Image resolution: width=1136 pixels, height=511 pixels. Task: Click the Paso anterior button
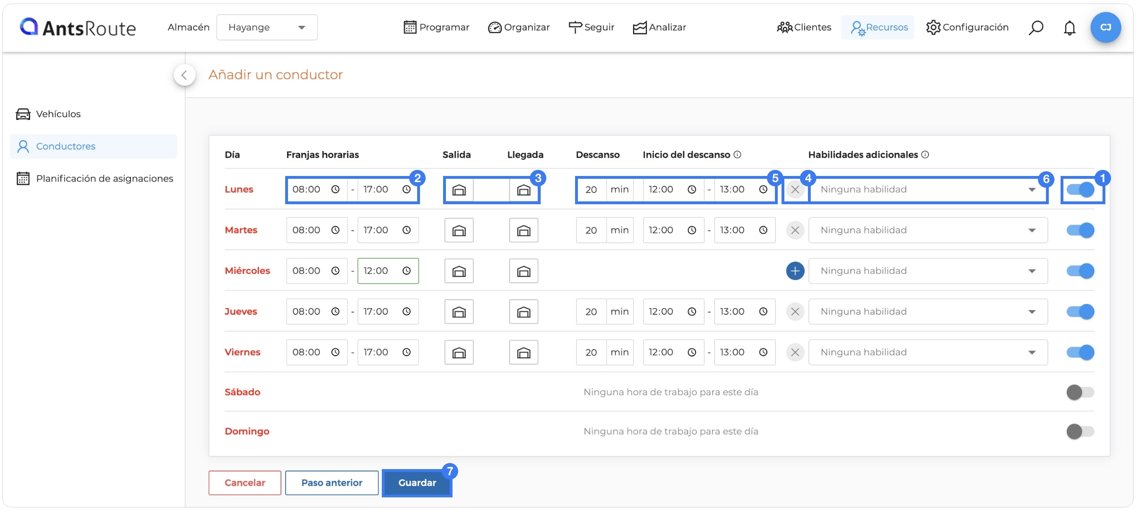[x=331, y=483]
